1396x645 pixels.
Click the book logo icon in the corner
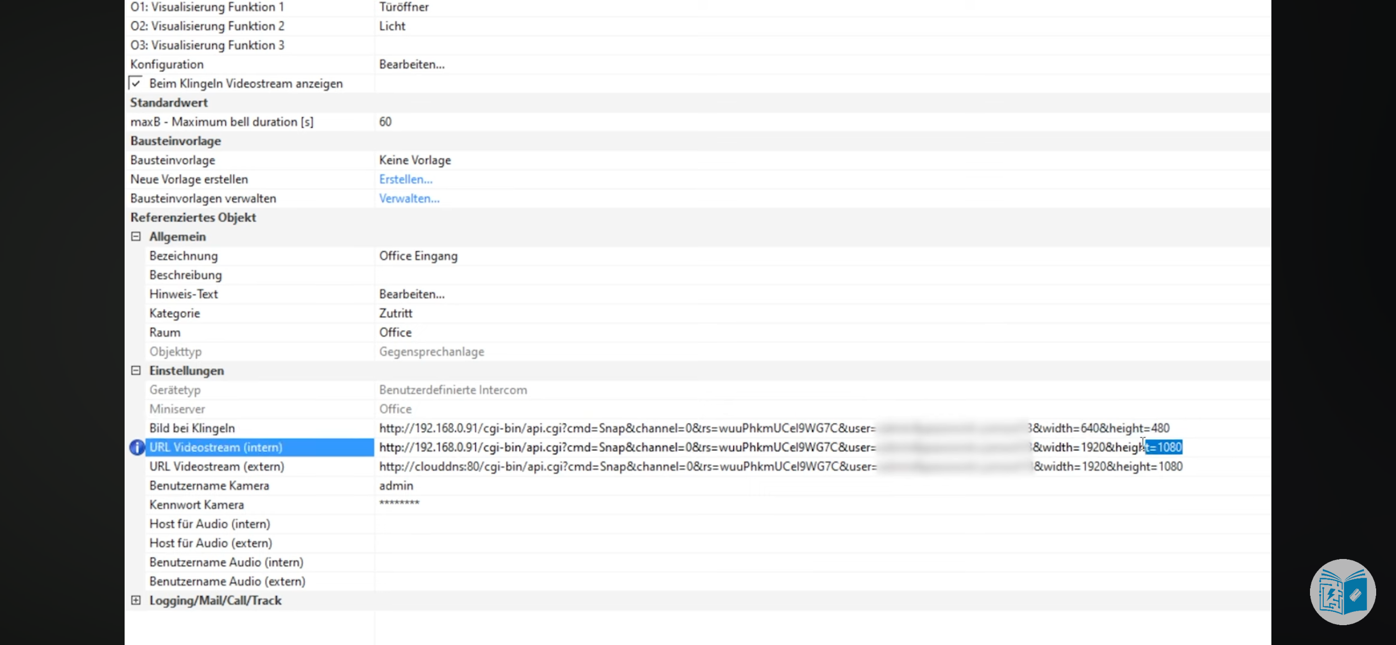coord(1343,592)
